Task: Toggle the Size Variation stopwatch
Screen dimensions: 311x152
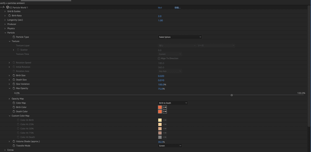Action: 14,84
